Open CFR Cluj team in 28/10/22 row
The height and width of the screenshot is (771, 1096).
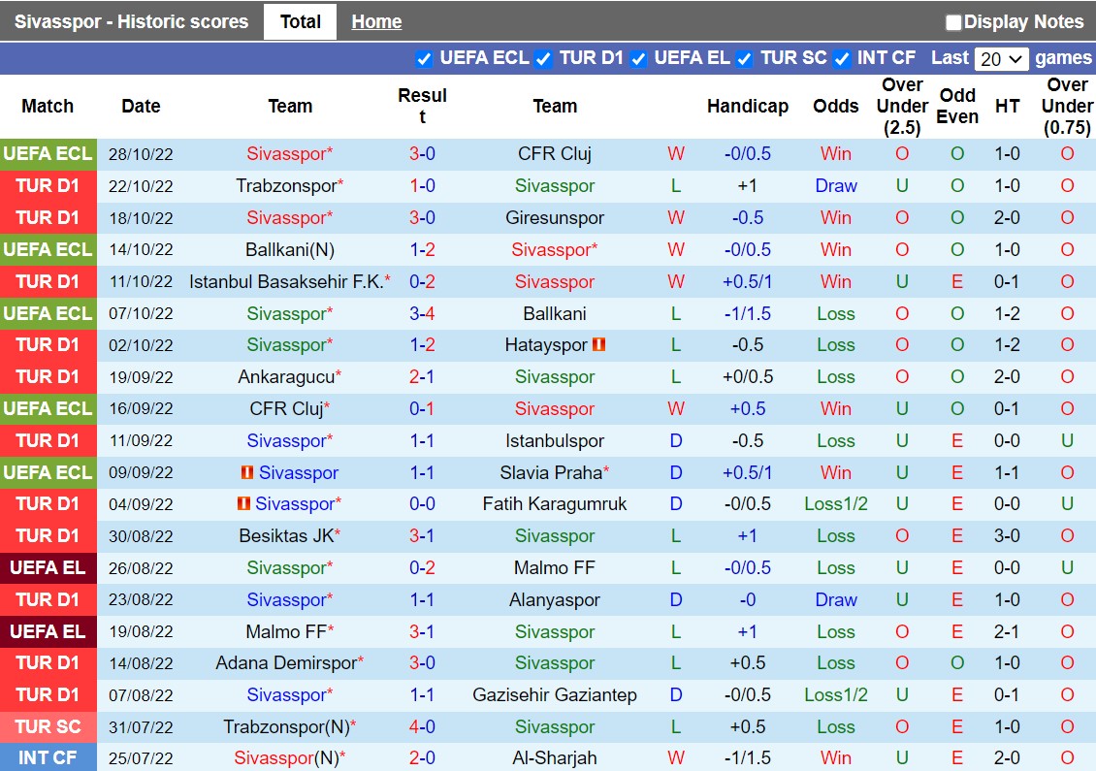point(554,154)
